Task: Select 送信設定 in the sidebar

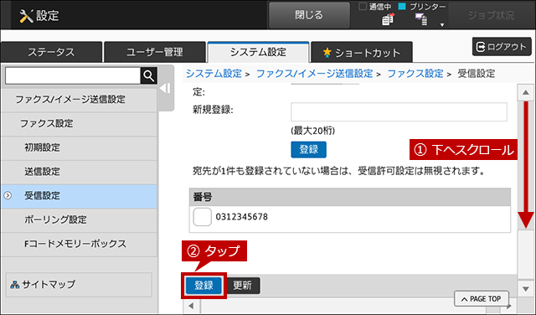Action: [x=79, y=172]
